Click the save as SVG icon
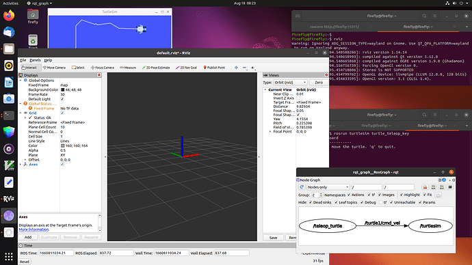This screenshot has width=472, height=265. pos(442,187)
